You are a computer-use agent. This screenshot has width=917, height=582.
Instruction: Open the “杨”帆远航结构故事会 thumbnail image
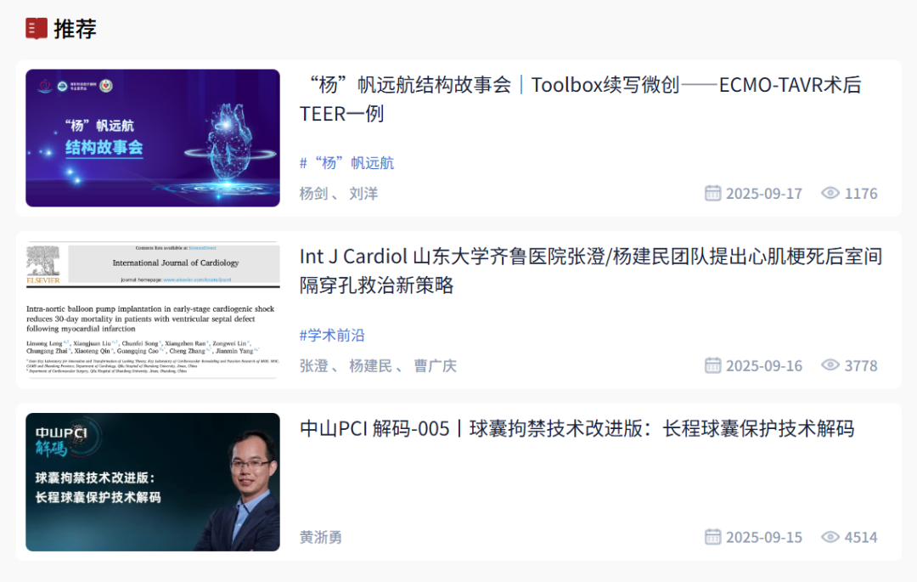pyautogui.click(x=153, y=138)
